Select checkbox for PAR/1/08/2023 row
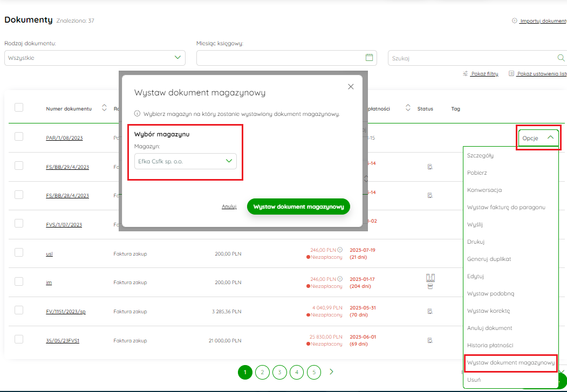This screenshot has height=392, width=567. point(19,136)
